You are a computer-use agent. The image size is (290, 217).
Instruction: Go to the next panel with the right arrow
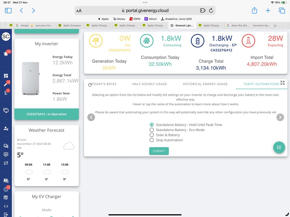tap(280, 117)
